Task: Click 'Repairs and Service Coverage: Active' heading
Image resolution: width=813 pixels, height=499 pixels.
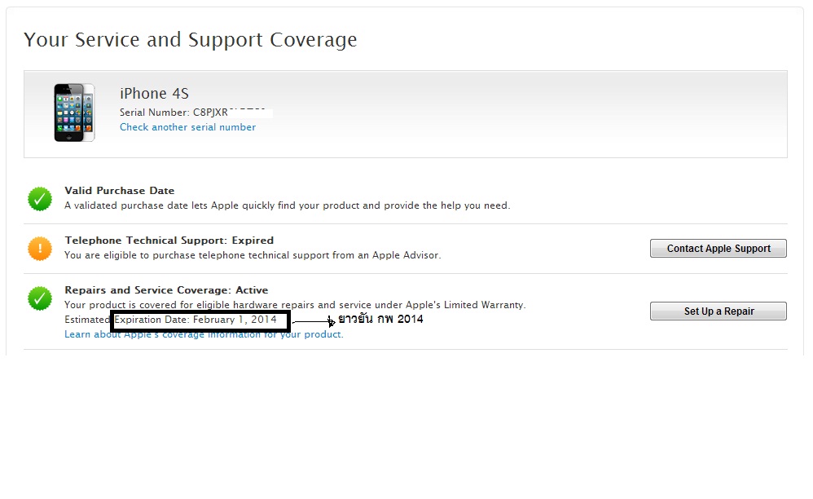Action: (x=166, y=290)
